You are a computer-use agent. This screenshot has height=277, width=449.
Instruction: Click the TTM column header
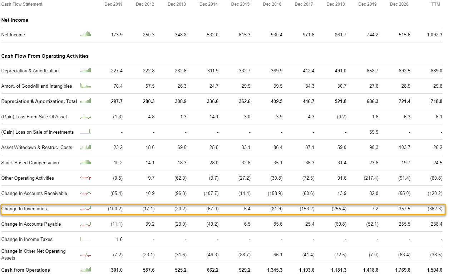(435, 4)
